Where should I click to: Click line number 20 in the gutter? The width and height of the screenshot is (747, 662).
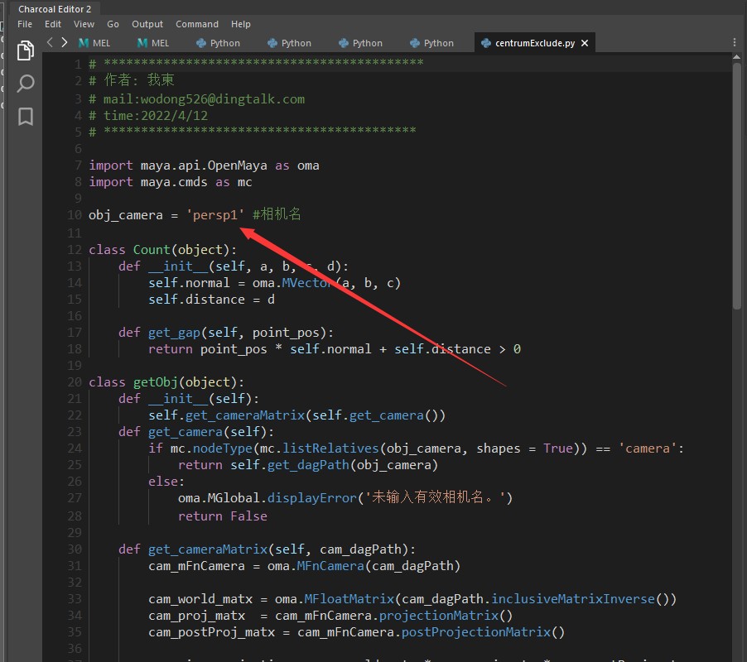[75, 382]
